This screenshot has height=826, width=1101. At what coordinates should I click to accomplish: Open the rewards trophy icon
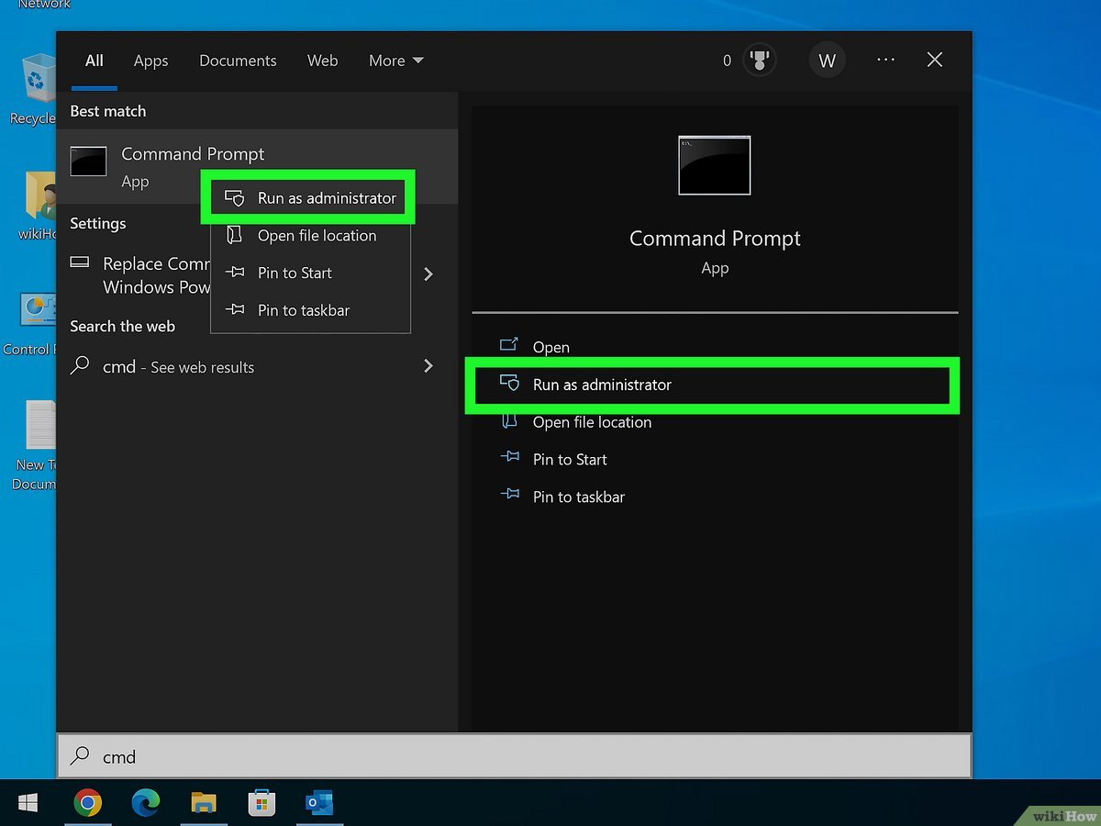click(x=759, y=61)
